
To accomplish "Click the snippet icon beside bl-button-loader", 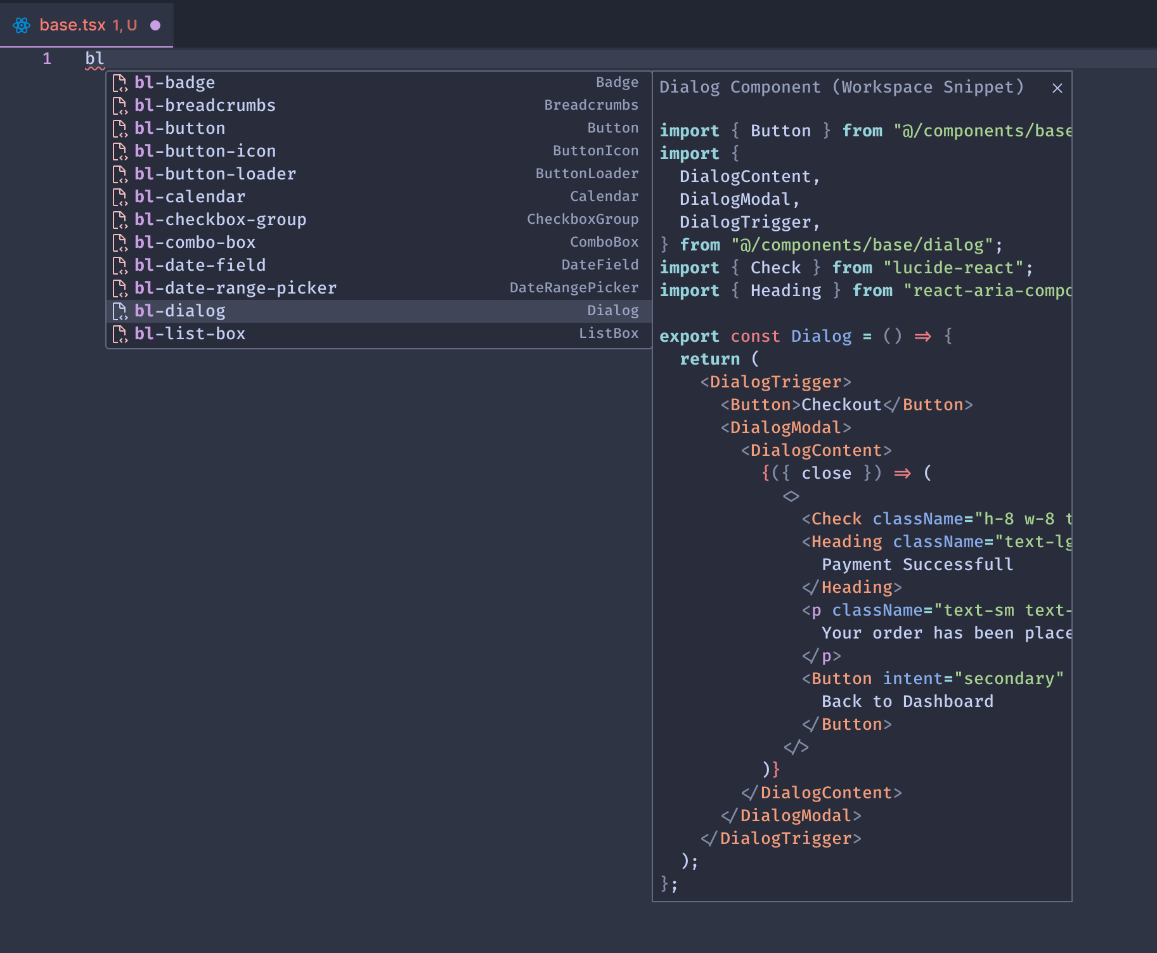I will coord(120,174).
